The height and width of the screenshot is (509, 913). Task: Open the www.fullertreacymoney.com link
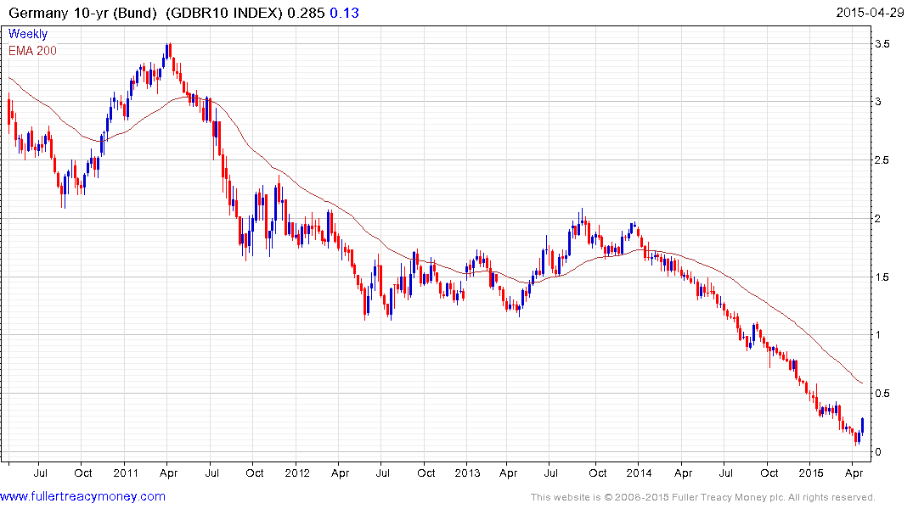coord(82,496)
